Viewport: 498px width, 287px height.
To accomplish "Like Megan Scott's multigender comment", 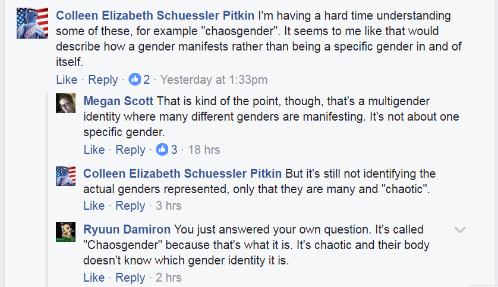I will pyautogui.click(x=94, y=150).
